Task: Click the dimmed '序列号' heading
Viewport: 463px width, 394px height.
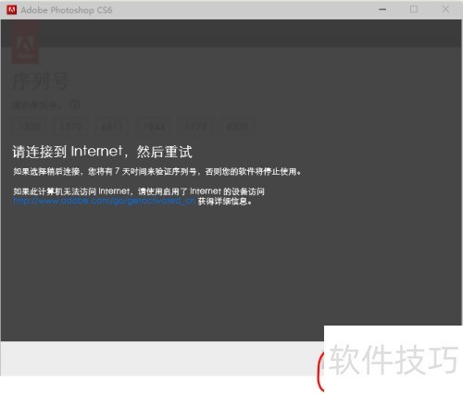Action: (40, 81)
